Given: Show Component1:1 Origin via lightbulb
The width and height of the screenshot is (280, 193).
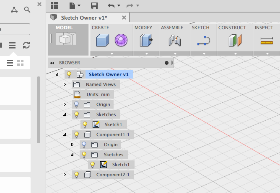Looking at the screenshot, I should (84, 145).
